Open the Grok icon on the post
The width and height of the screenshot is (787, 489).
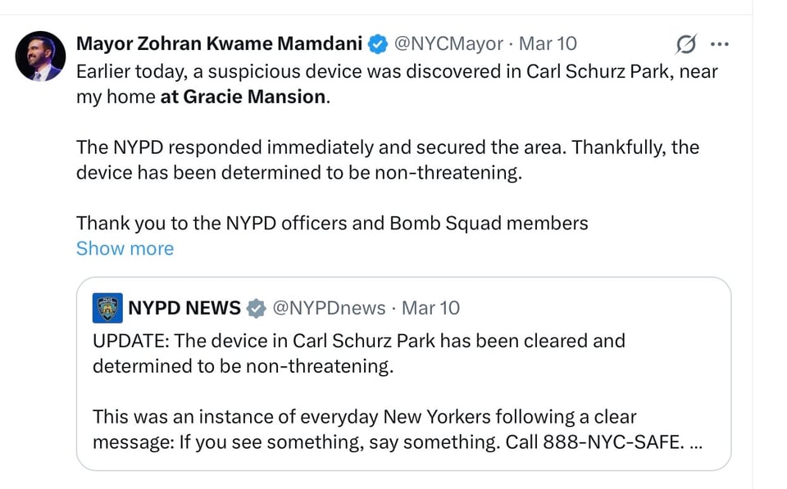[685, 44]
